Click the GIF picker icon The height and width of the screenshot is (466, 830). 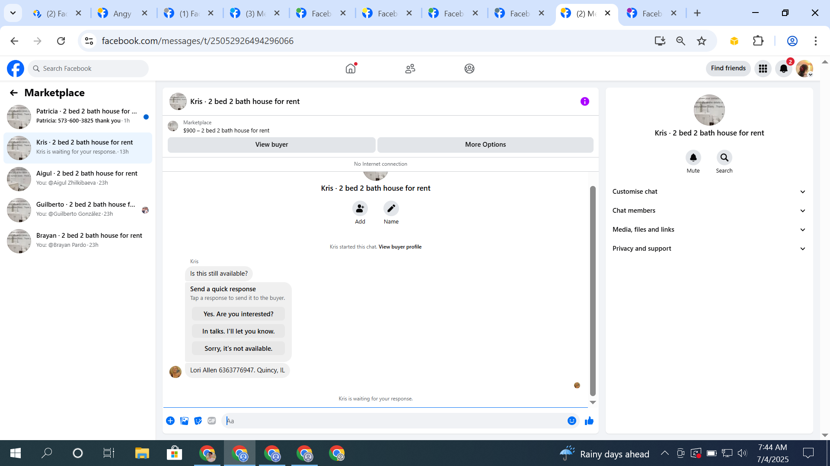pyautogui.click(x=211, y=421)
